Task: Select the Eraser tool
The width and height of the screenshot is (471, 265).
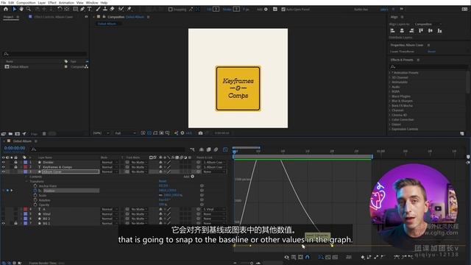Action: [112, 10]
